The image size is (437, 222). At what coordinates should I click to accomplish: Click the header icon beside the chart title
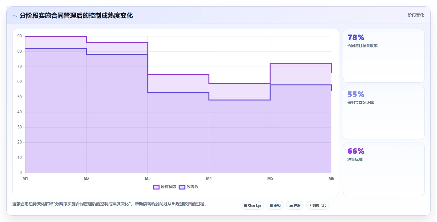(15, 16)
